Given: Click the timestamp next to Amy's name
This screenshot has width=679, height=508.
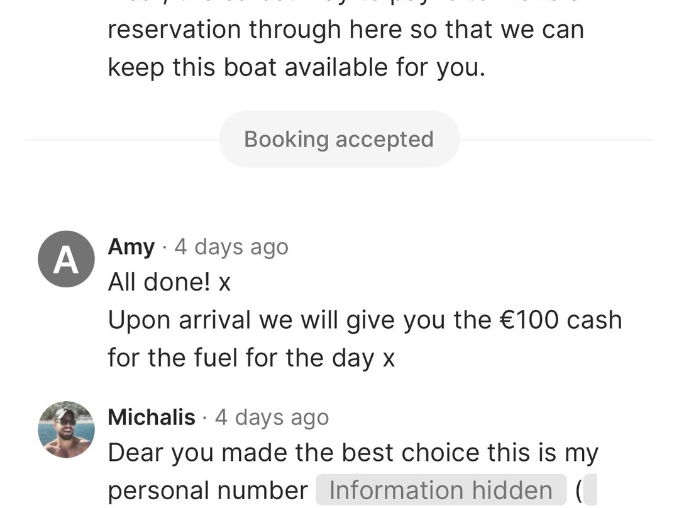Looking at the screenshot, I should (231, 247).
